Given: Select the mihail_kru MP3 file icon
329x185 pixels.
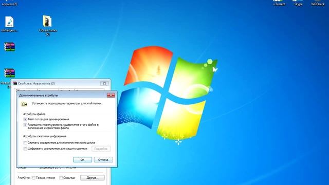Looking at the screenshot, I should coord(9,22).
